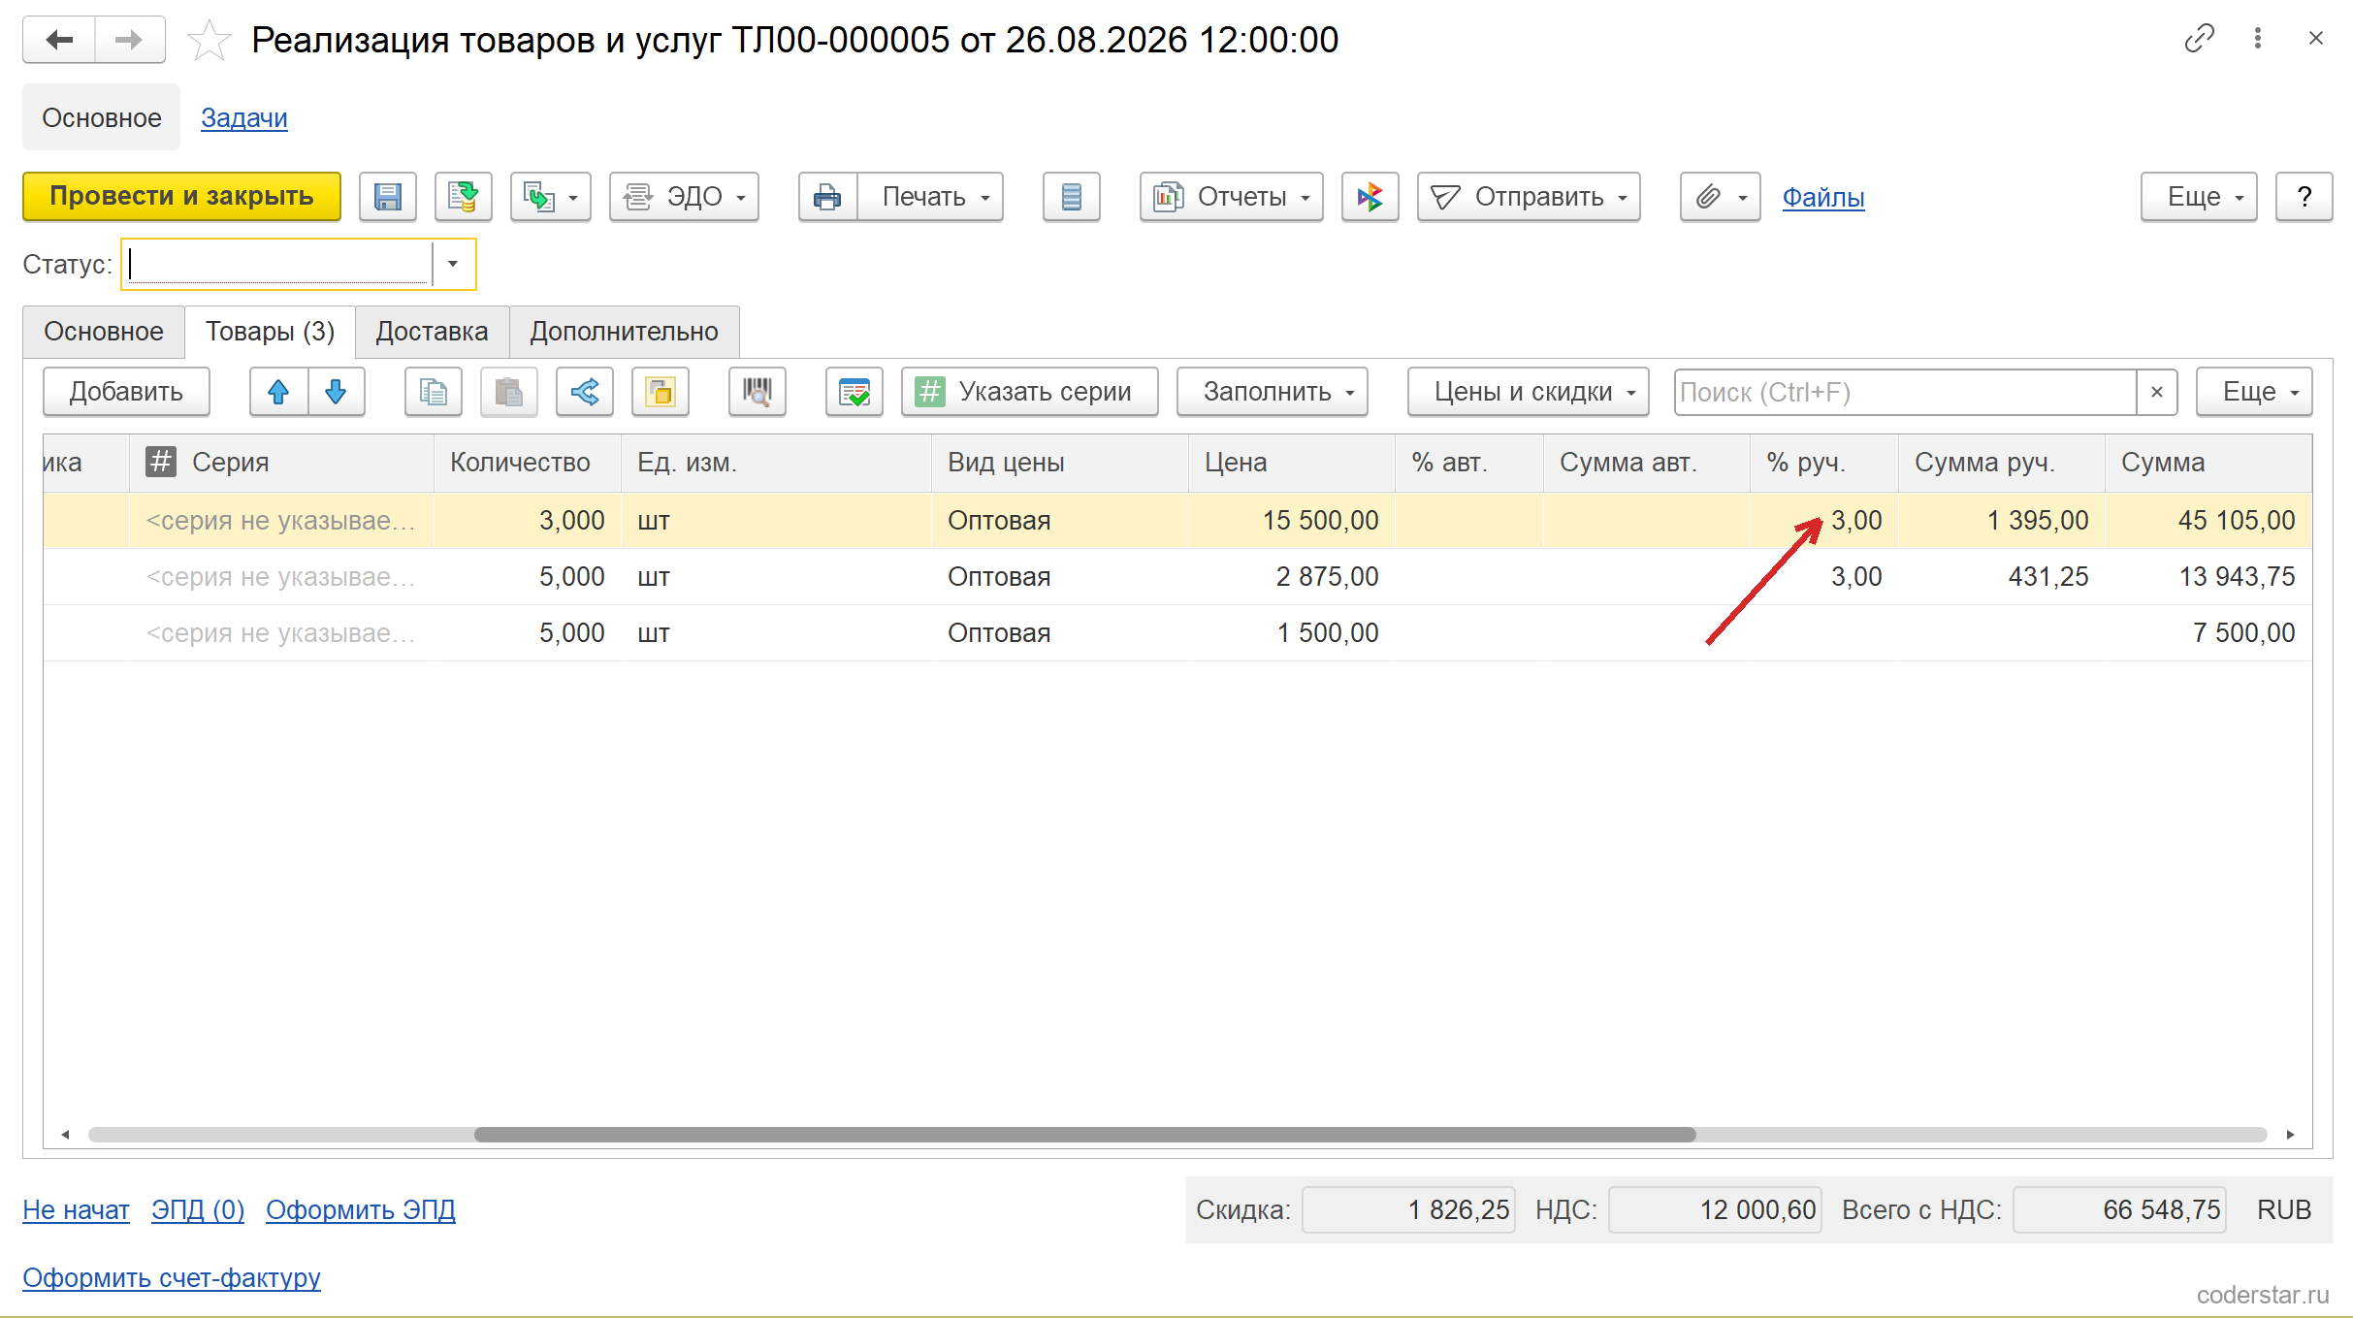Open the paperclip attachments dropdown
This screenshot has width=2353, height=1318.
1721,197
